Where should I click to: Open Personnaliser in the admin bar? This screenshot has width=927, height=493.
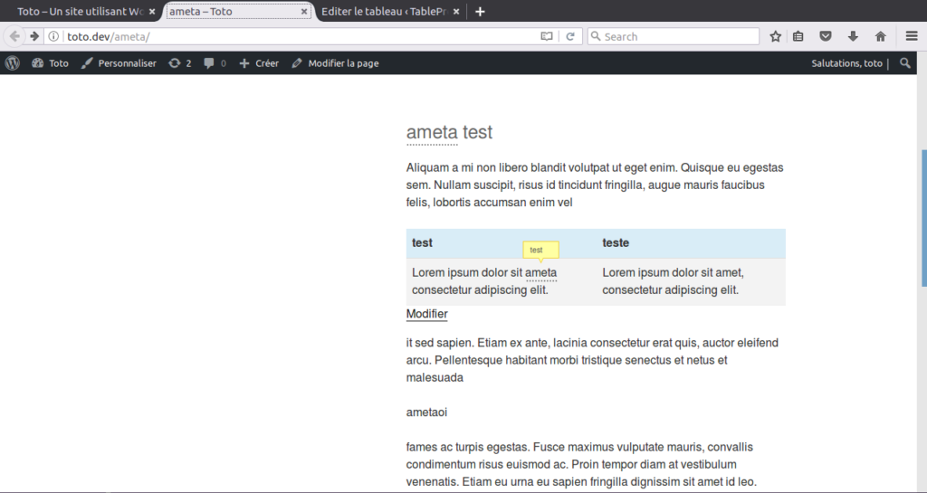(x=119, y=63)
